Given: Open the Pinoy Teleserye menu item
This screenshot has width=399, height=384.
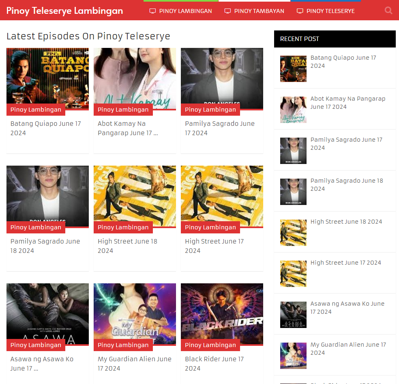Looking at the screenshot, I should pyautogui.click(x=330, y=11).
